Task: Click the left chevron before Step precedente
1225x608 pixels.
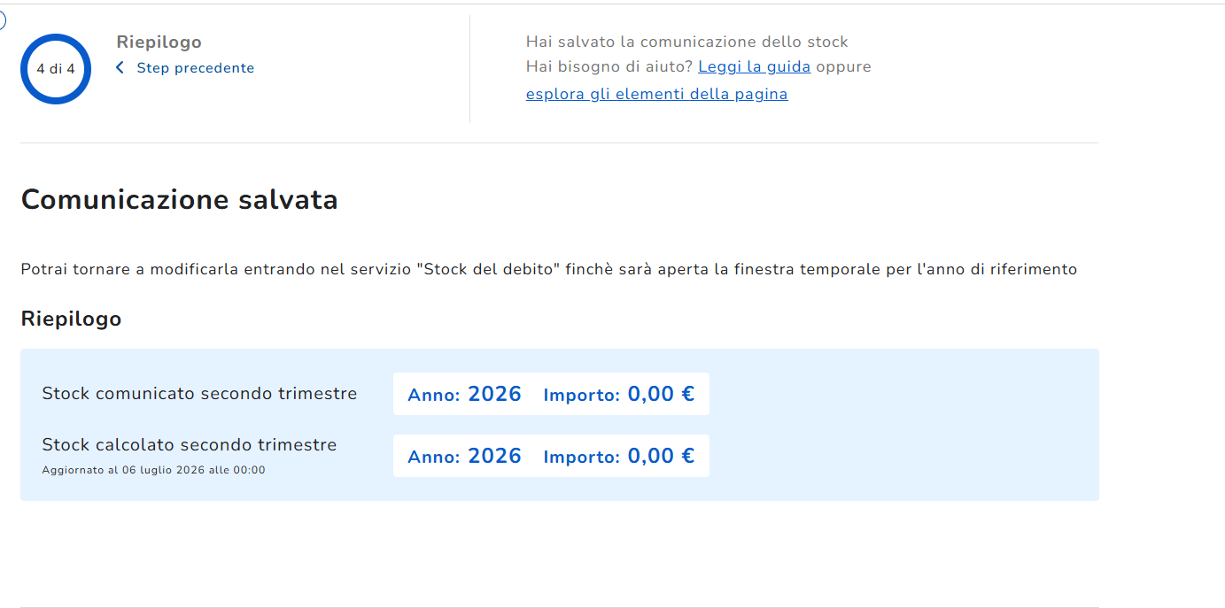Action: tap(120, 68)
